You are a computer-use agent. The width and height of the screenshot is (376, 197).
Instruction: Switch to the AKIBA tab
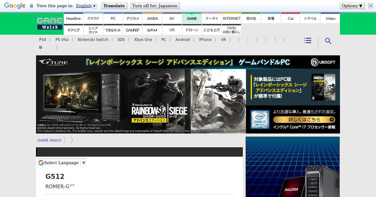(153, 18)
